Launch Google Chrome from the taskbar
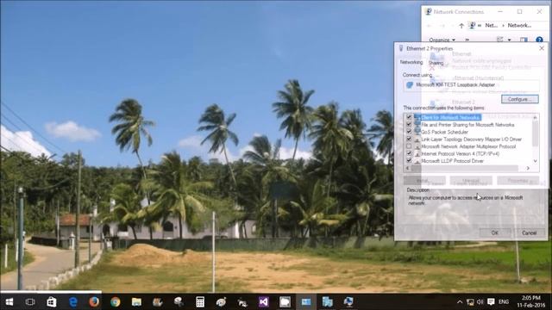Viewport: 552px width, 310px height. click(115, 302)
